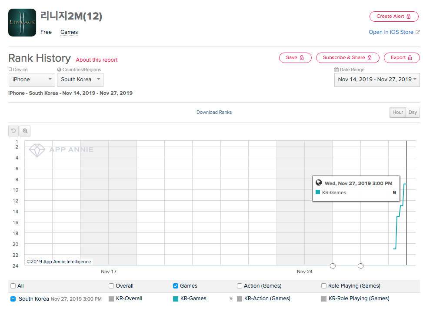Click the magnifier zoom icon
Screen dimensions: 423x315
pos(25,131)
